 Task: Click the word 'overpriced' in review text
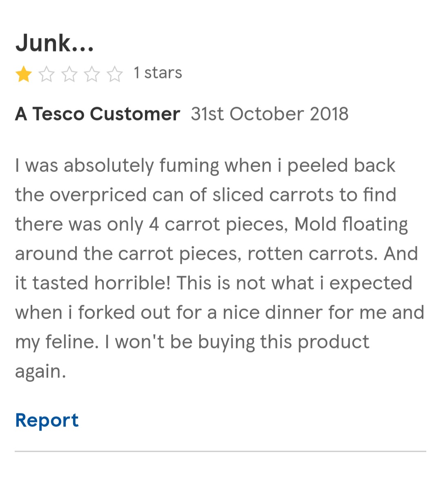click(98, 196)
